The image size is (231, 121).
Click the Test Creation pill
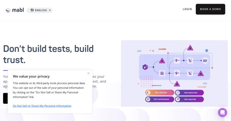(x=160, y=93)
